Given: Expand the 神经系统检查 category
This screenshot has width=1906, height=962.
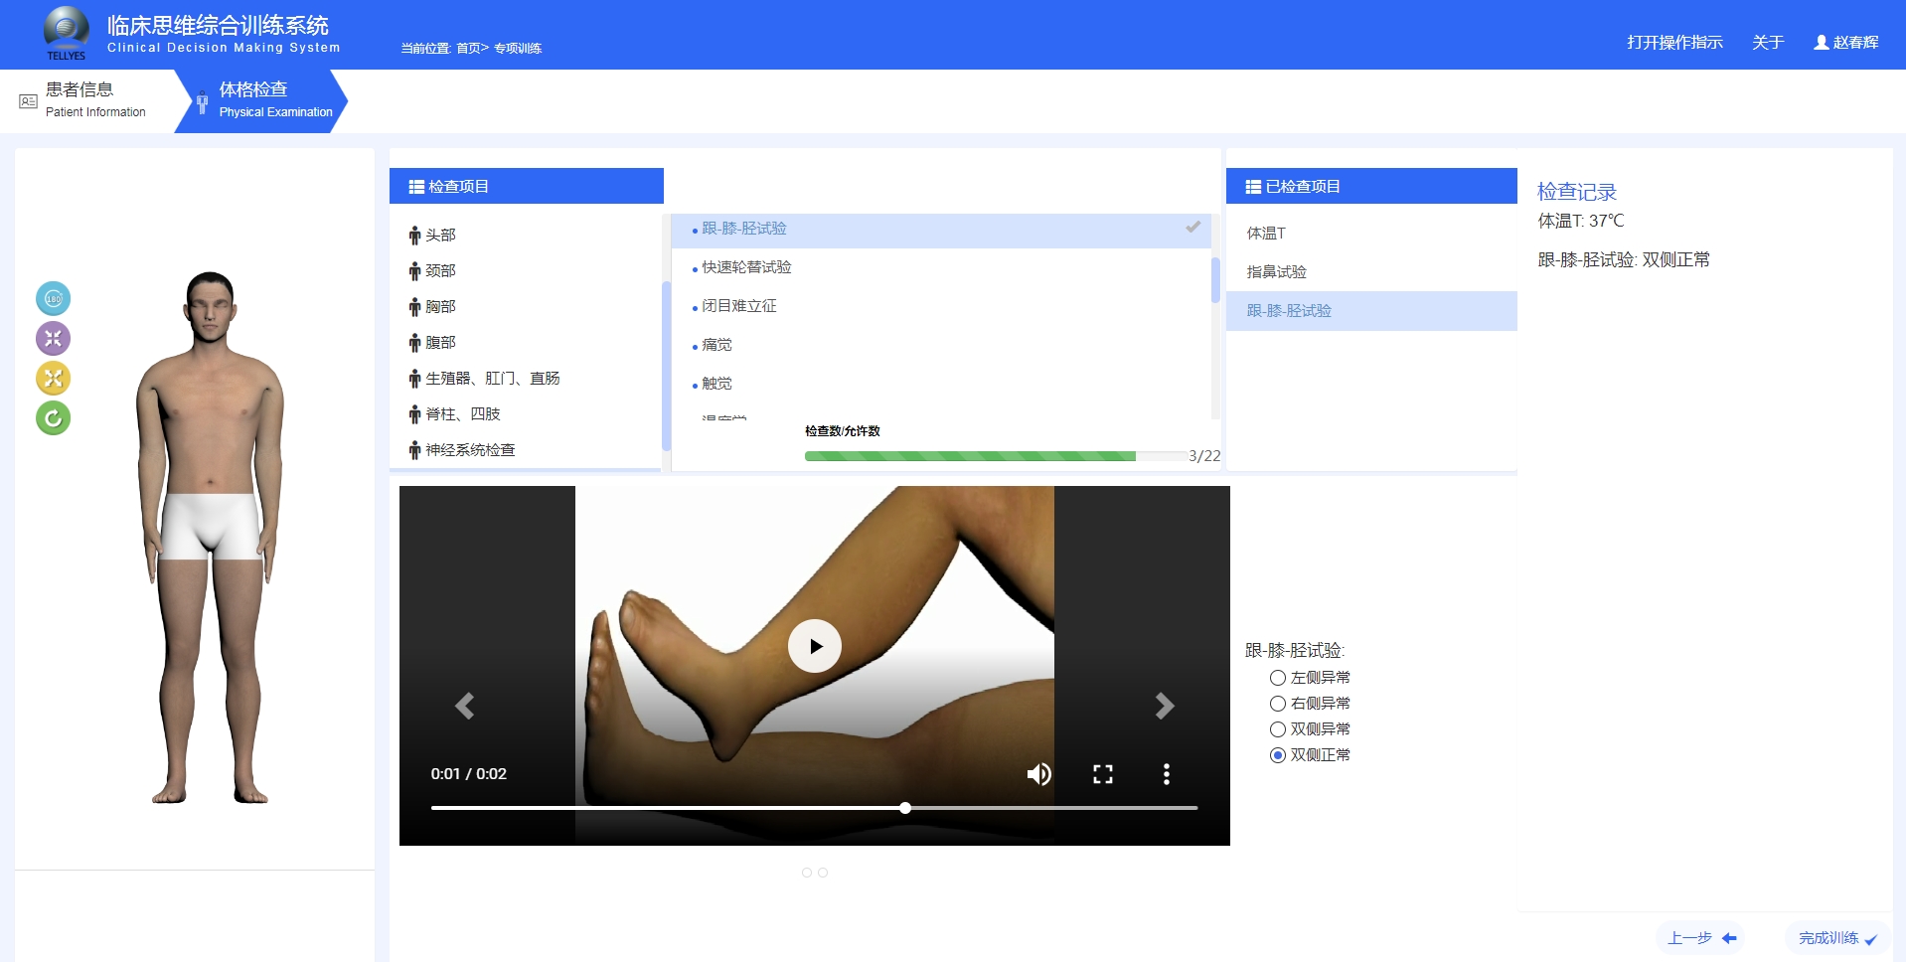Looking at the screenshot, I should [462, 450].
